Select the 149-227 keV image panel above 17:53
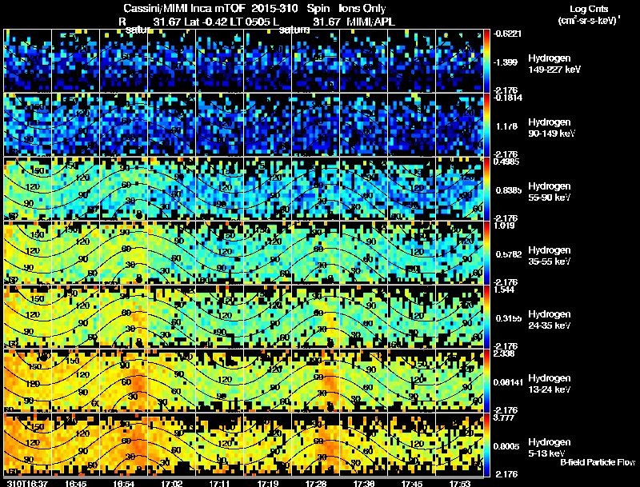Image resolution: width=640 pixels, height=487 pixels. tap(459, 60)
